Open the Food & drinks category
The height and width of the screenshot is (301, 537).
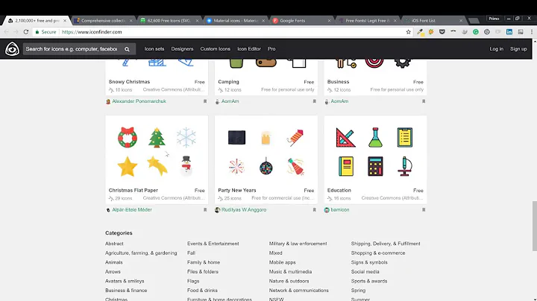click(202, 290)
